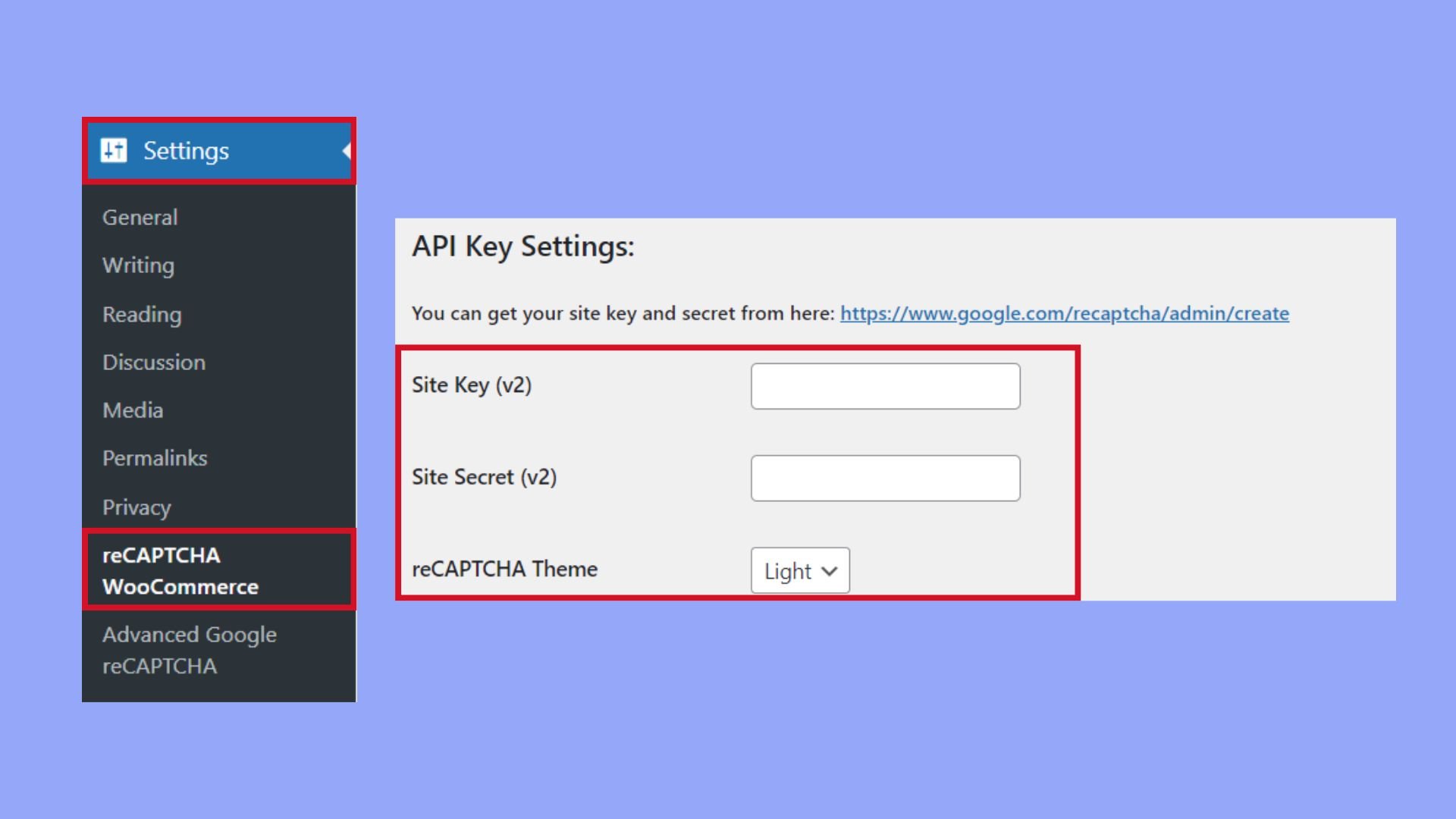
Task: Open the Media settings page
Action: click(133, 410)
